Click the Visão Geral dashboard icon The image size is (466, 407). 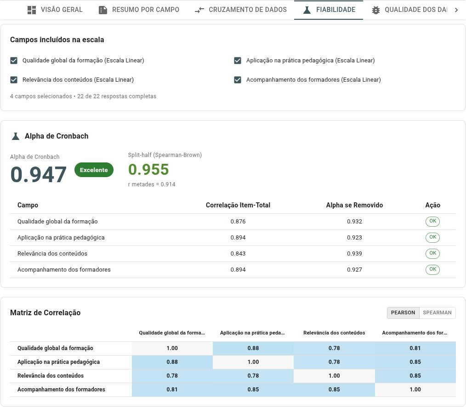(32, 10)
